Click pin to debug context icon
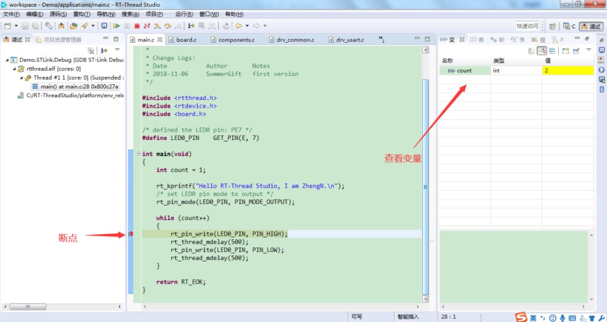607x322 pixels. click(577, 51)
